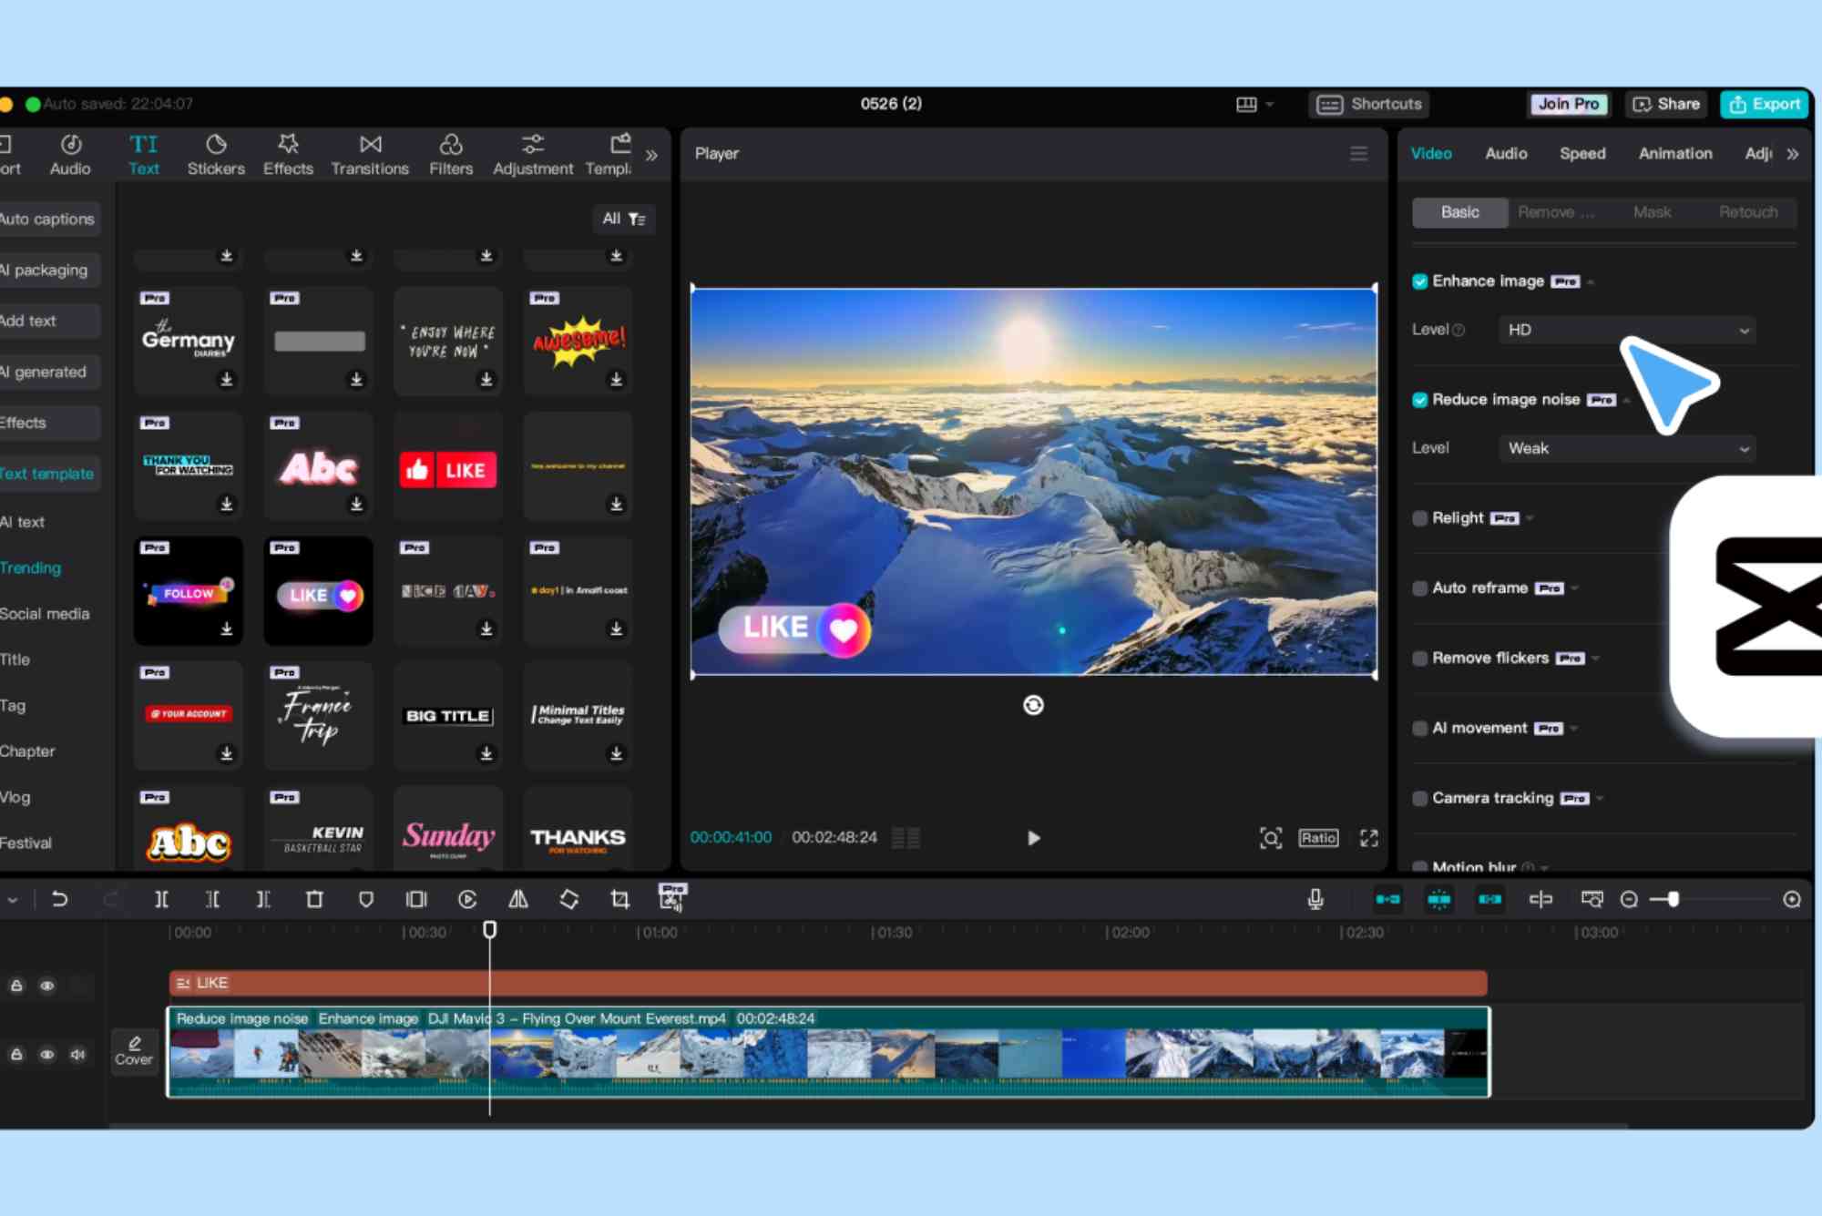The width and height of the screenshot is (1822, 1216).
Task: Enable the Relight checkbox
Action: point(1419,518)
